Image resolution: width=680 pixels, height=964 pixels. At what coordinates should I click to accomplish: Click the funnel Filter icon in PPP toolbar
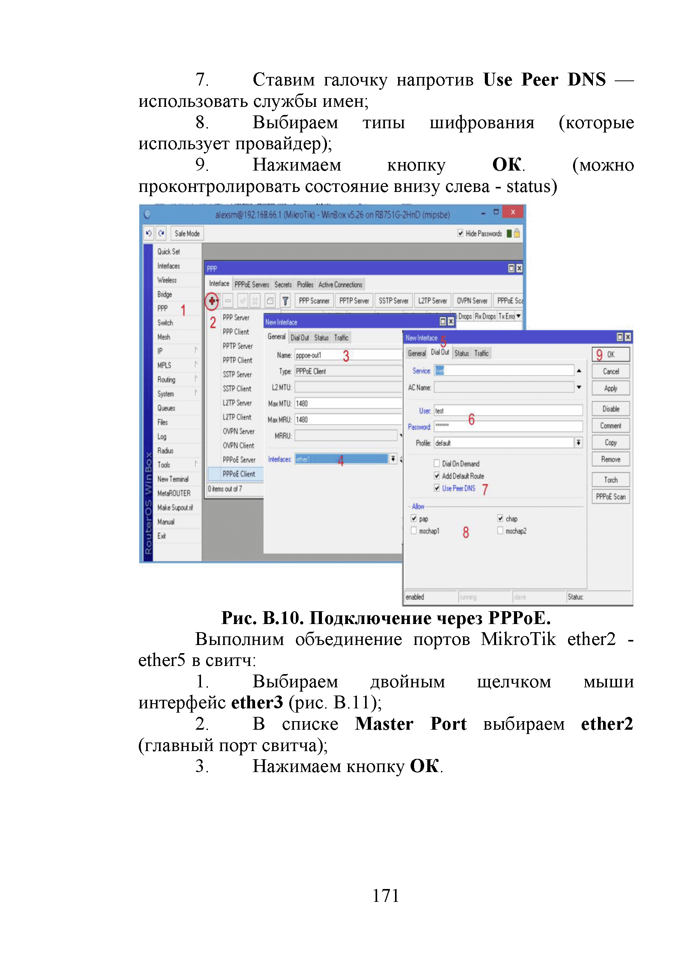(x=285, y=301)
